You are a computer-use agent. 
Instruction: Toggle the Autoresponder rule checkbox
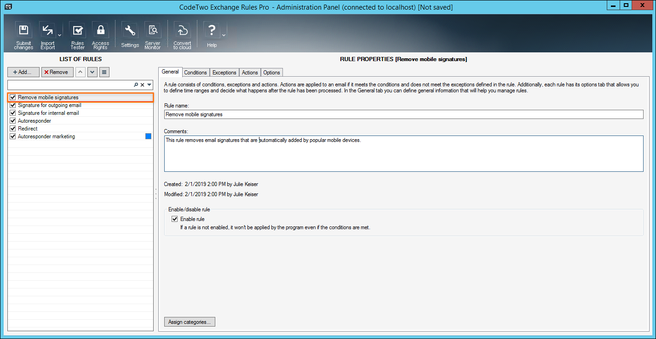[13, 121]
